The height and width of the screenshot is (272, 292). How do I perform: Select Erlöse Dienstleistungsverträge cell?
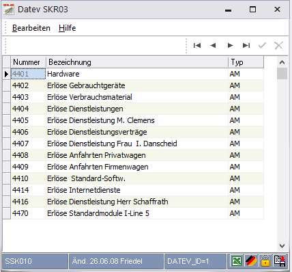tap(137, 132)
